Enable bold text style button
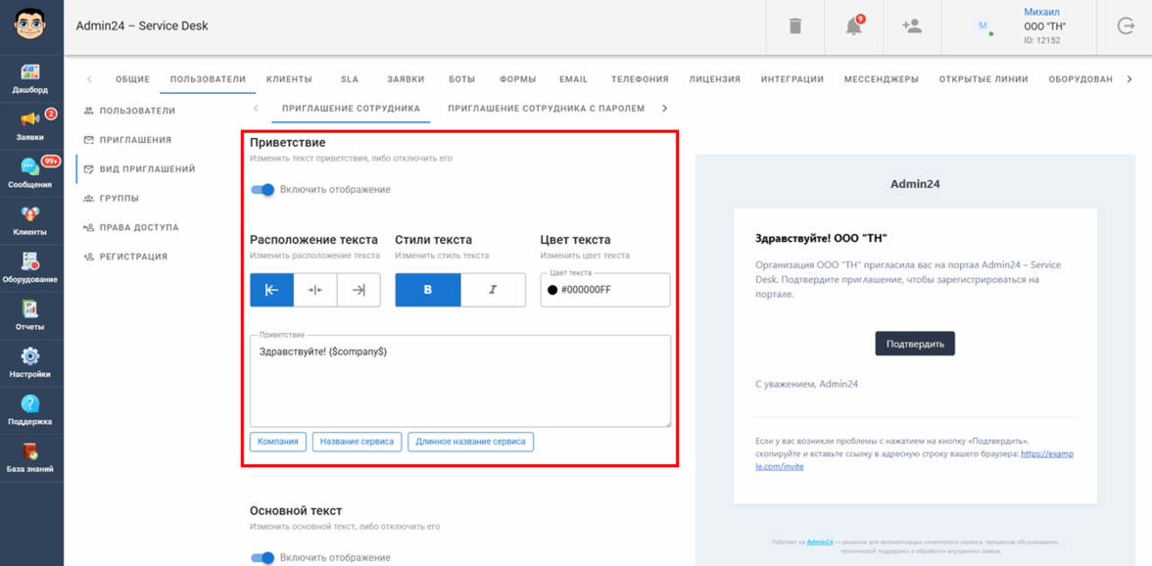Screen dimensions: 1152x566 click(x=427, y=290)
